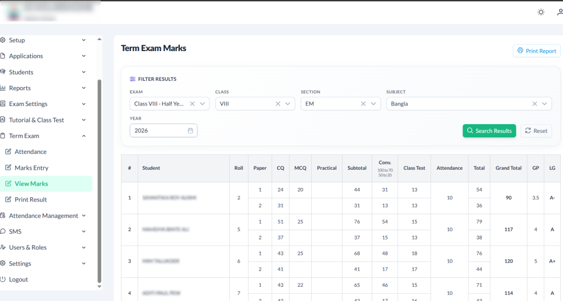The width and height of the screenshot is (563, 301).
Task: Click the Users & Roles icon
Action: pyautogui.click(x=3, y=247)
